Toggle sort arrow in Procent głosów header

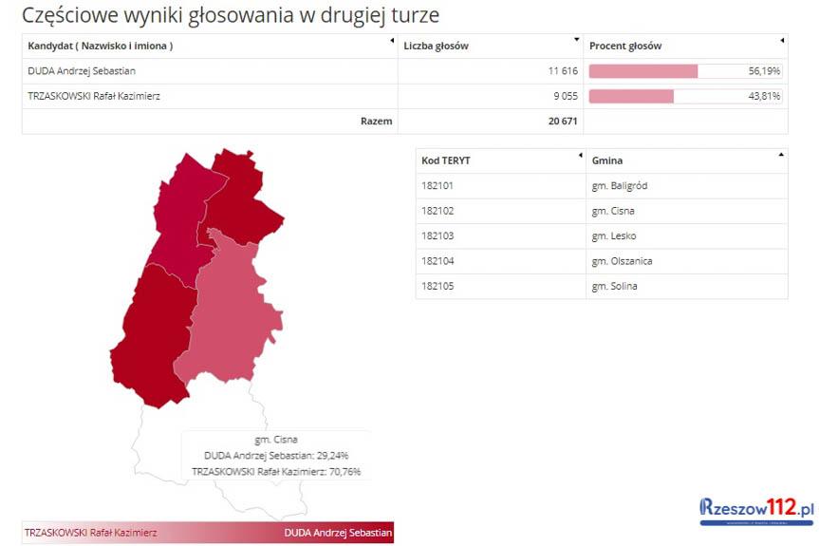782,41
